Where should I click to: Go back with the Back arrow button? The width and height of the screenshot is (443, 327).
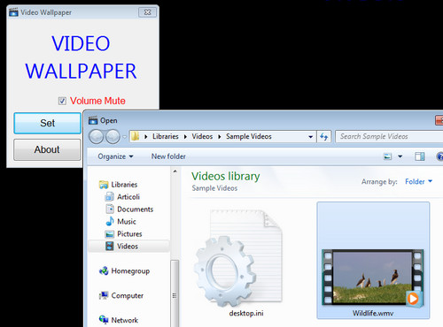(x=97, y=136)
